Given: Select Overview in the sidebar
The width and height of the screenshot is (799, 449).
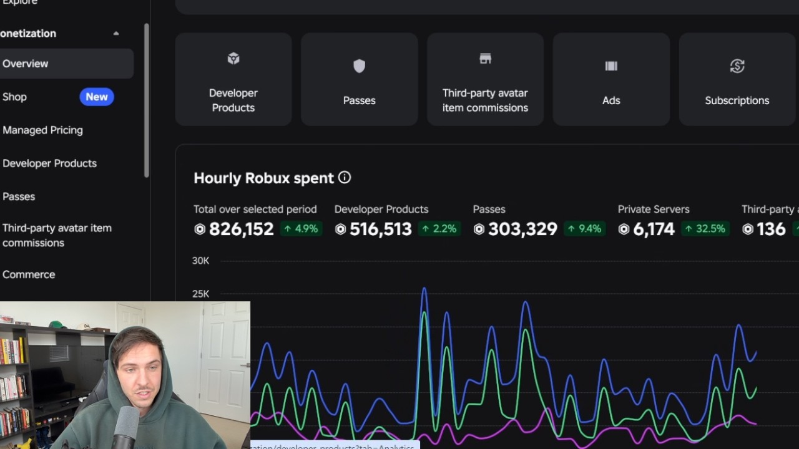Looking at the screenshot, I should [x=66, y=64].
